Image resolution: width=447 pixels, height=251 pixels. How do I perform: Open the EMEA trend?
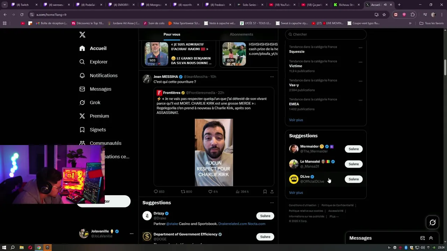tap(294, 104)
